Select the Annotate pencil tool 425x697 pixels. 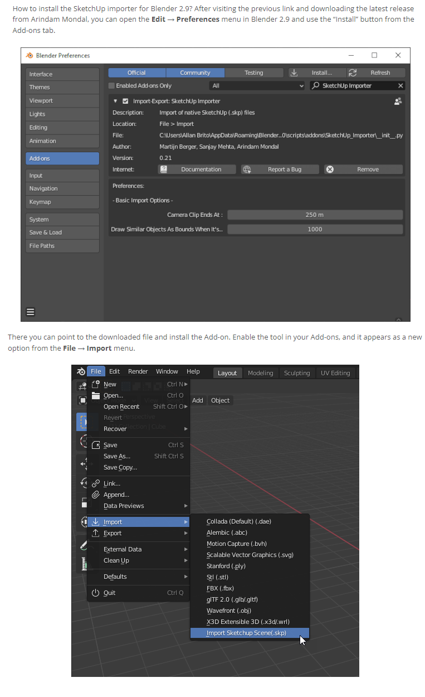(x=82, y=545)
